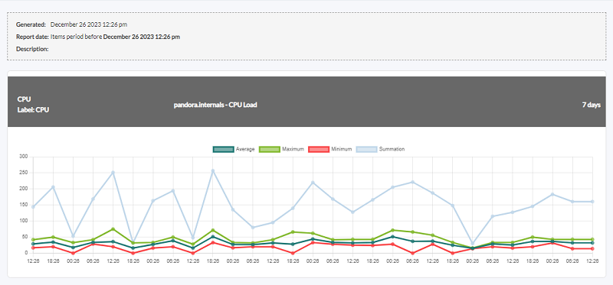Click the pandora.internals - CPU Load title
Image resolution: width=613 pixels, height=285 pixels.
click(x=215, y=105)
